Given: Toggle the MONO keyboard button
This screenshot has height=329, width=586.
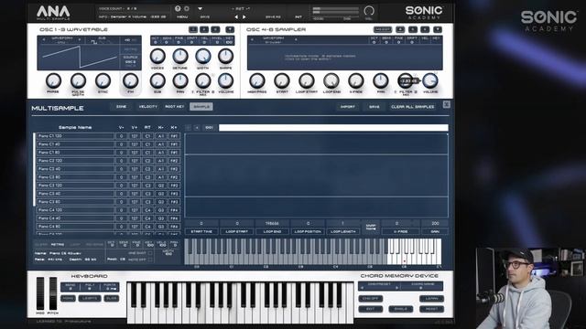Looking at the screenshot, I should click(x=68, y=299).
